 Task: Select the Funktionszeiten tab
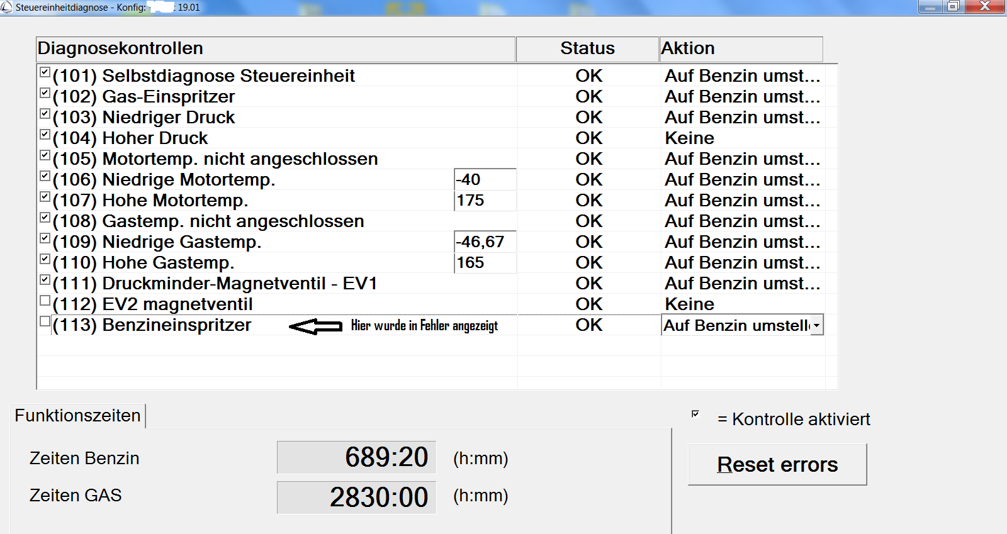point(77,416)
